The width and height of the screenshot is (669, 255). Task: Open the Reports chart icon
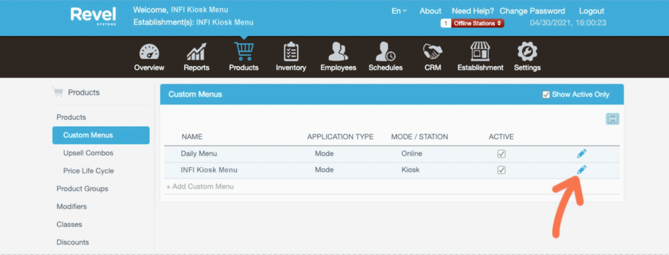pyautogui.click(x=196, y=52)
